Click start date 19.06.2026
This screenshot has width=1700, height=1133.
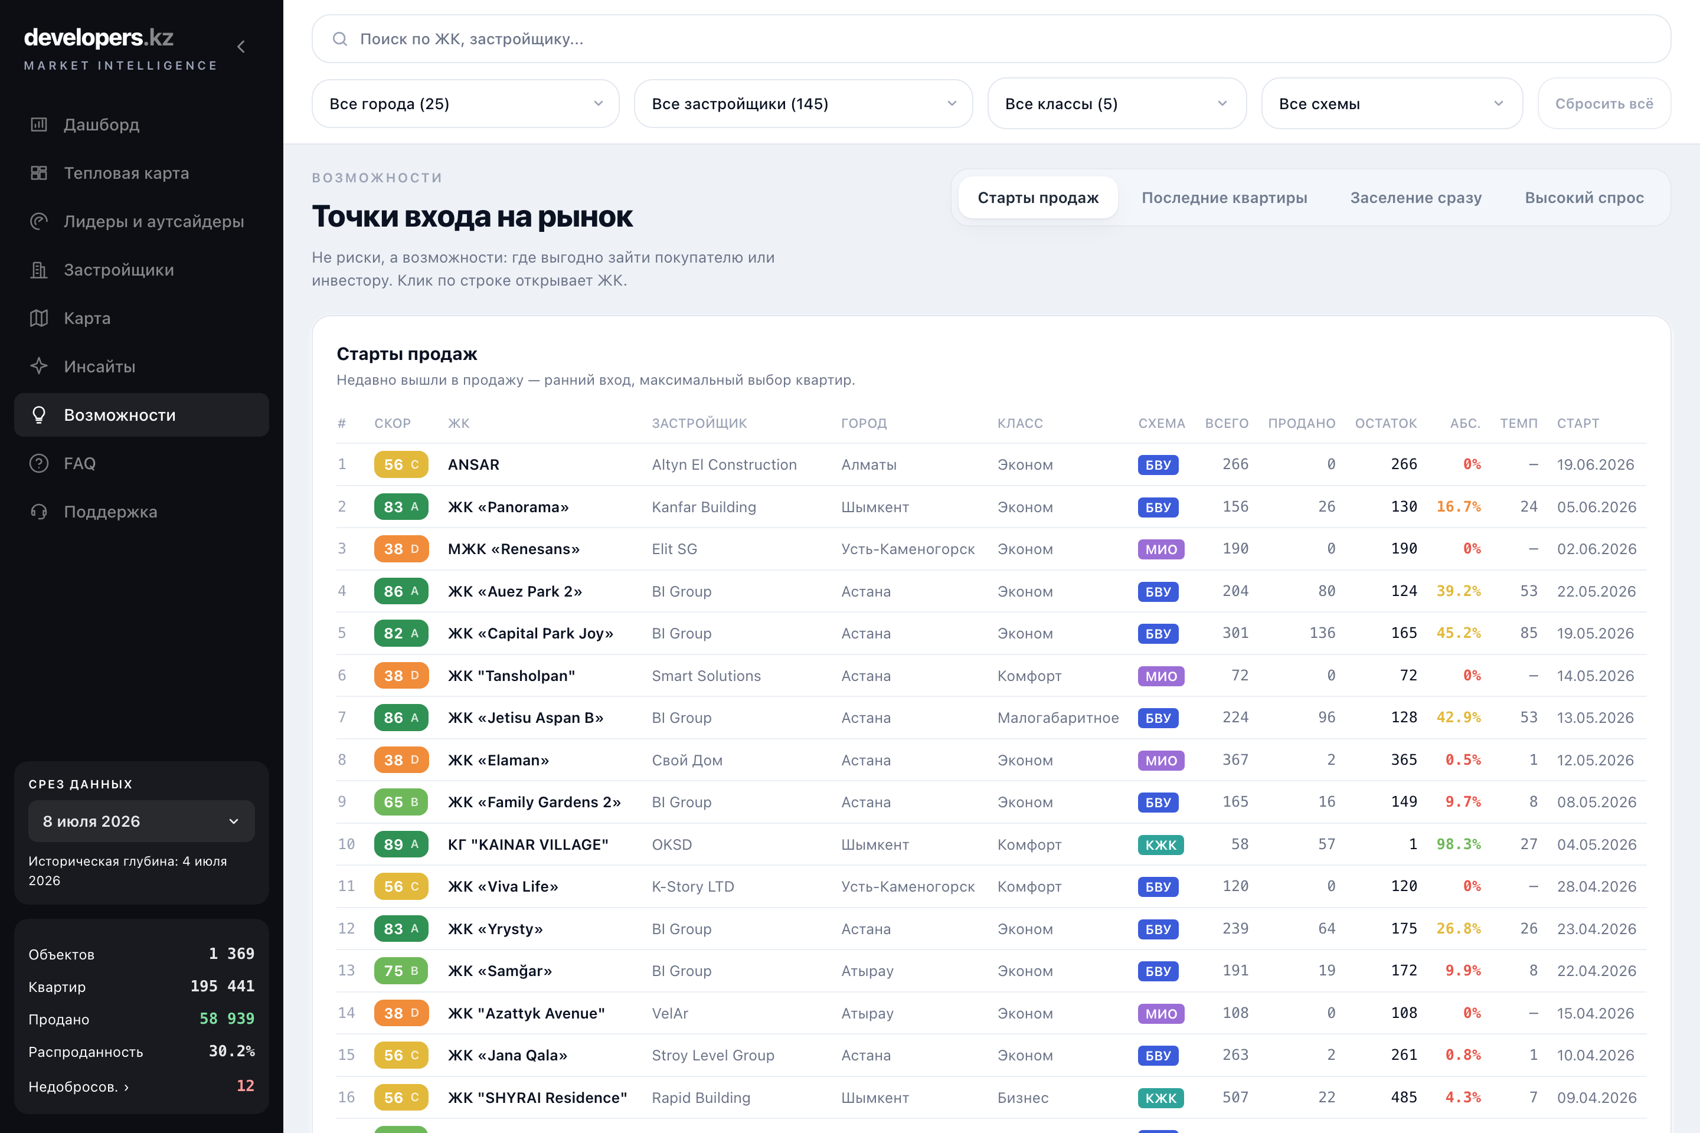1595,464
